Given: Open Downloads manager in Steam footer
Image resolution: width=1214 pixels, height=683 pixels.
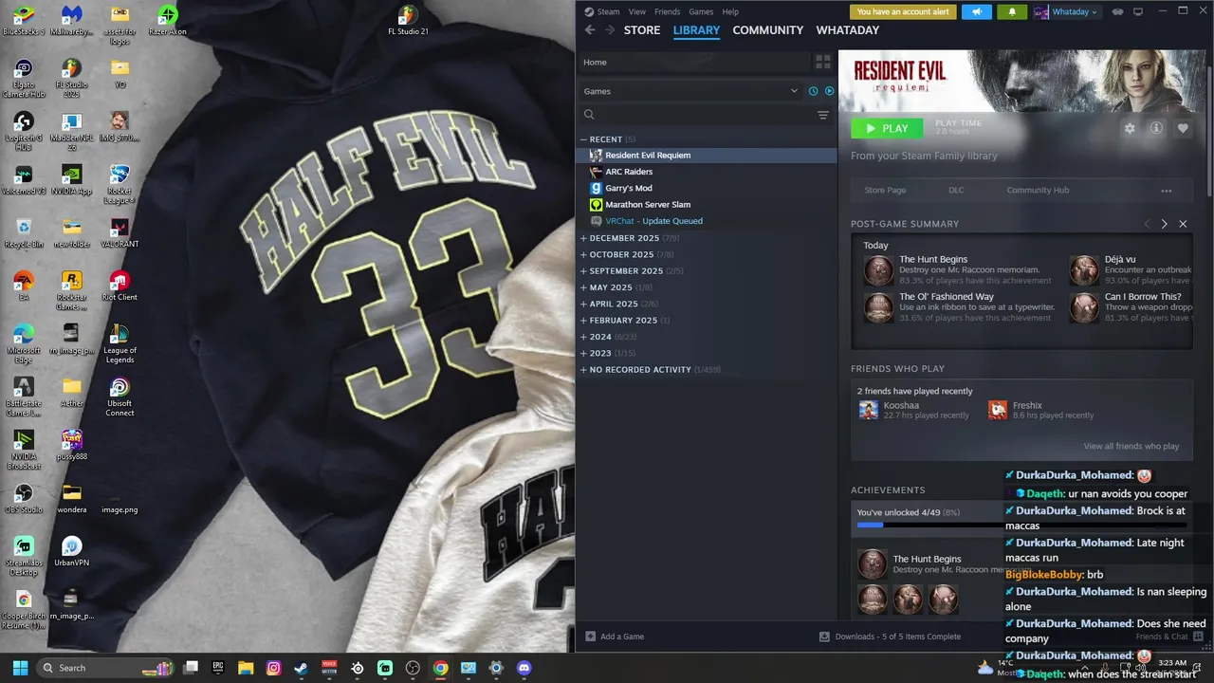Looking at the screenshot, I should (891, 637).
